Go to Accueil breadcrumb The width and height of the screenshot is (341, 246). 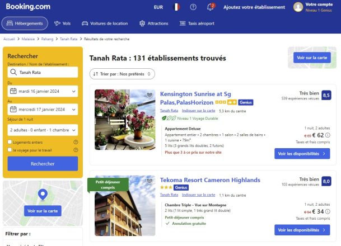pyautogui.click(x=9, y=39)
